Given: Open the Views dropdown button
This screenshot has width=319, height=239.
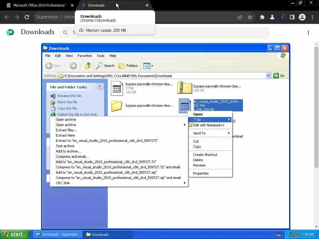Looking at the screenshot, I should tap(148, 66).
